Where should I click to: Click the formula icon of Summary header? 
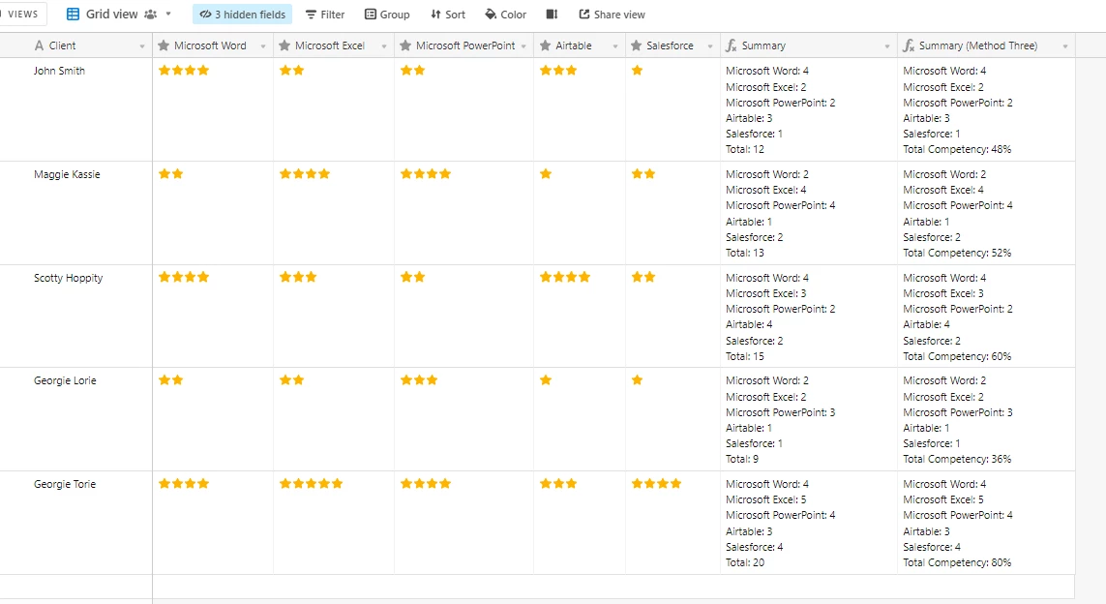coord(732,45)
